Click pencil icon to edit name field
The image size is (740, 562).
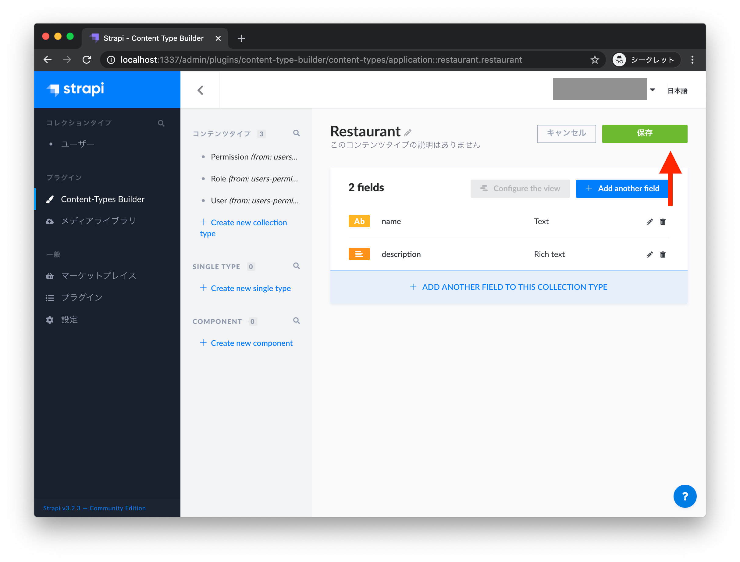pyautogui.click(x=649, y=221)
